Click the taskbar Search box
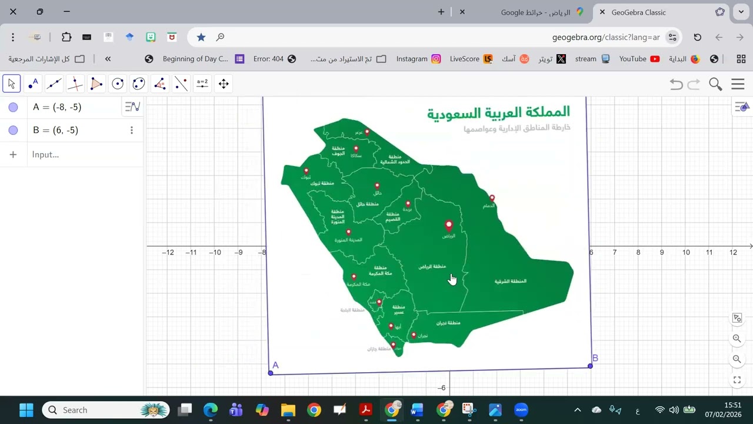The image size is (753, 424). 106,410
